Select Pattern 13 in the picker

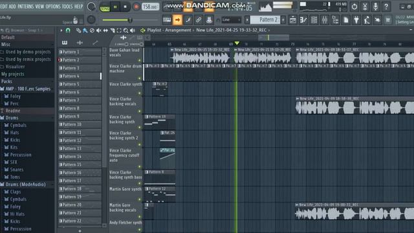click(80, 148)
